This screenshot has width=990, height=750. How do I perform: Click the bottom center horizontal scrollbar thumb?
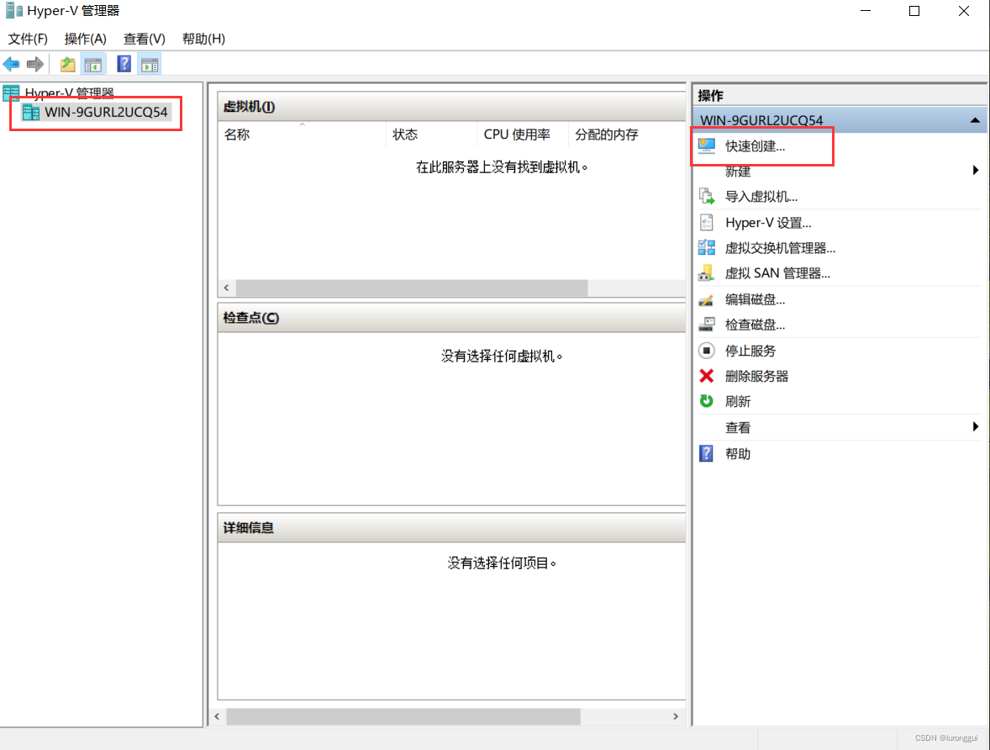pos(403,716)
